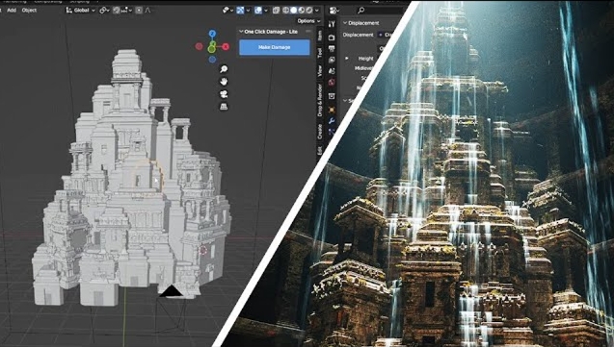This screenshot has width=614, height=347.
Task: Open the Create sidebar tab
Action: [320, 132]
